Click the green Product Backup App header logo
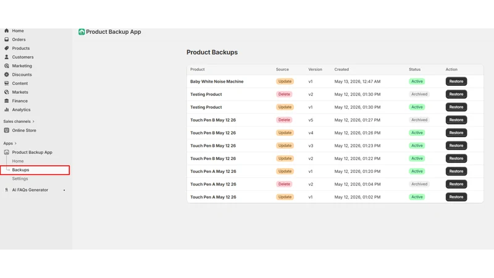Screen dimensions: 494x278 point(82,32)
